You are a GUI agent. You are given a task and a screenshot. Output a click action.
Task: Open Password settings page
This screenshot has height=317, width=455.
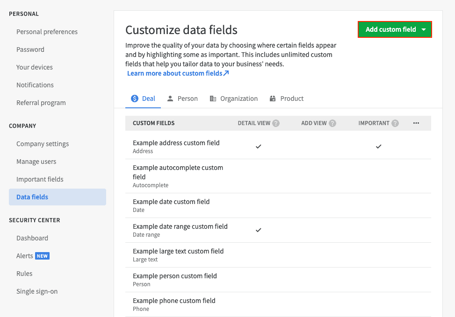[30, 49]
